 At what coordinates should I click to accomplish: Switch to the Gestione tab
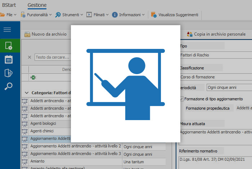tap(37, 5)
